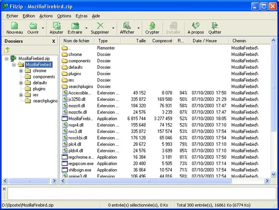Viewport: 279px width, 210px height.
Task: Click the parent folder '..' icon
Action: click(65, 48)
